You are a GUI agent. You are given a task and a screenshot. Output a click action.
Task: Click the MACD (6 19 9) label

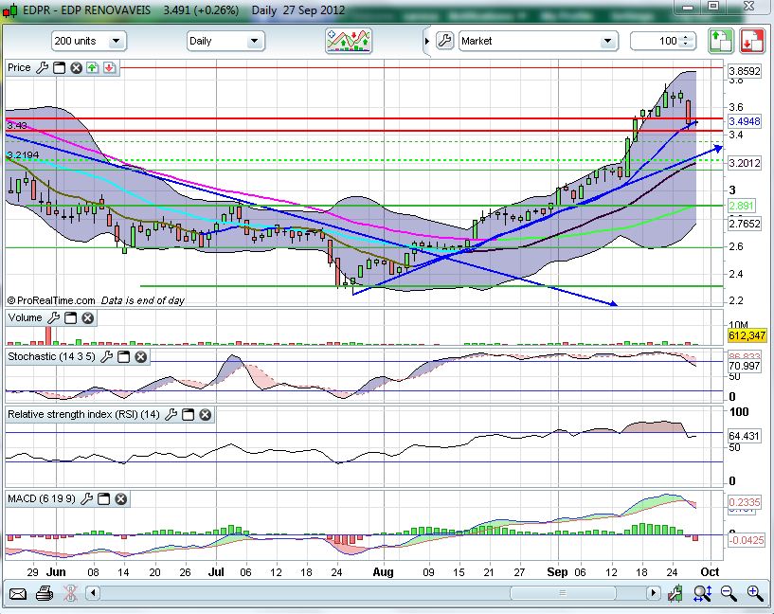tap(42, 499)
